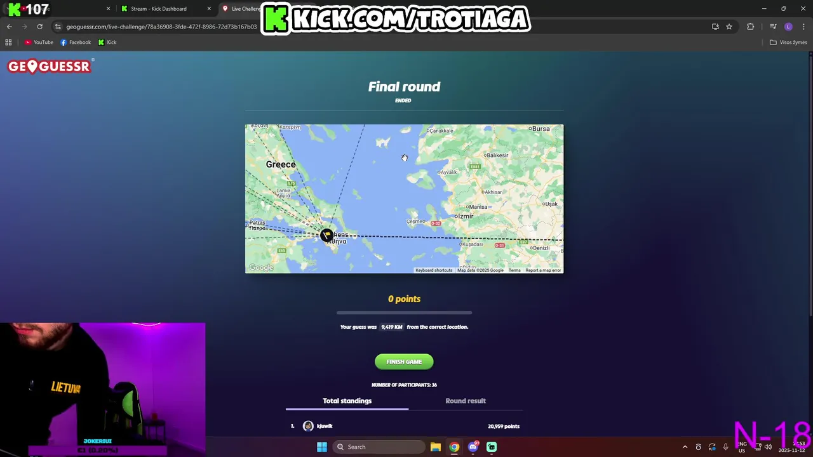Switch to Stream - Kick Dashboard tab
Image resolution: width=813 pixels, height=457 pixels.
[x=159, y=9]
